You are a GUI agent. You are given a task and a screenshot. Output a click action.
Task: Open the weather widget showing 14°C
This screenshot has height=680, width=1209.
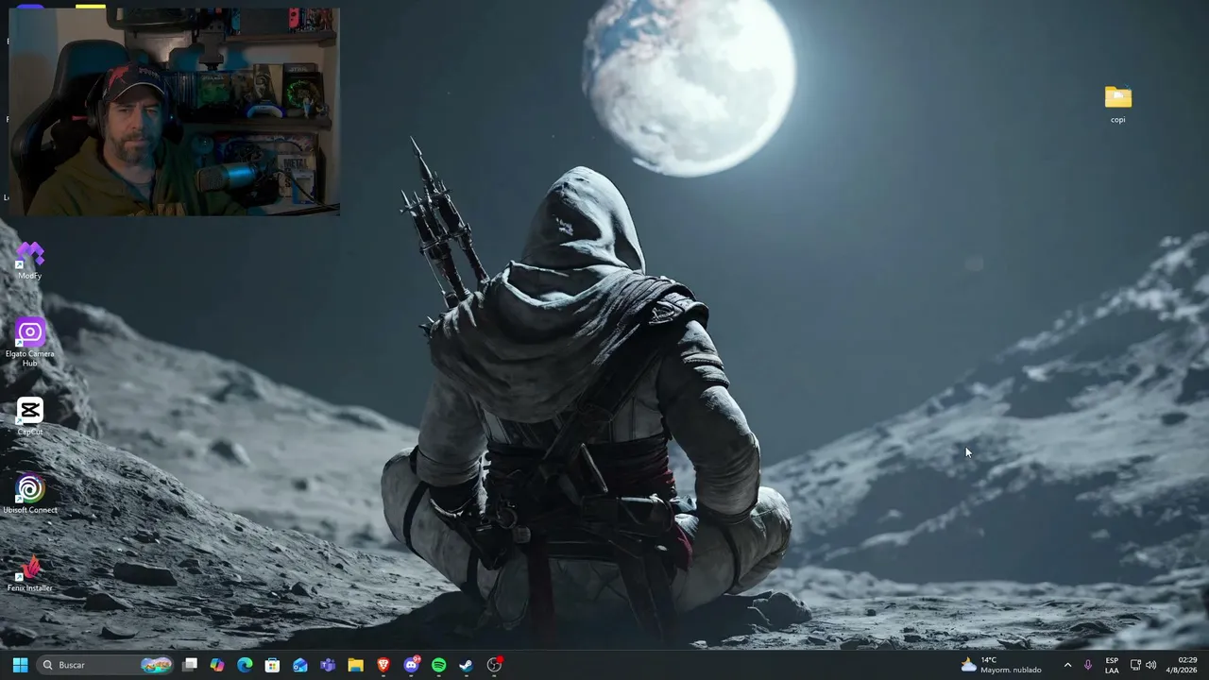1001,665
